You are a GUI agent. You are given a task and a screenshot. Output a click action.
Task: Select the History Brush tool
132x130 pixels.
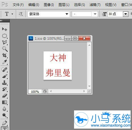pyautogui.click(x=5, y=89)
